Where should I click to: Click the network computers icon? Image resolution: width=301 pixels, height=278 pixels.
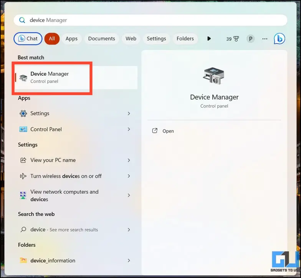(x=23, y=195)
